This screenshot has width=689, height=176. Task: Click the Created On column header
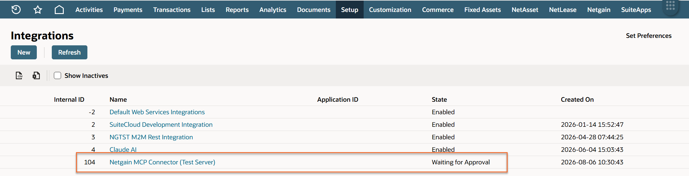point(577,99)
